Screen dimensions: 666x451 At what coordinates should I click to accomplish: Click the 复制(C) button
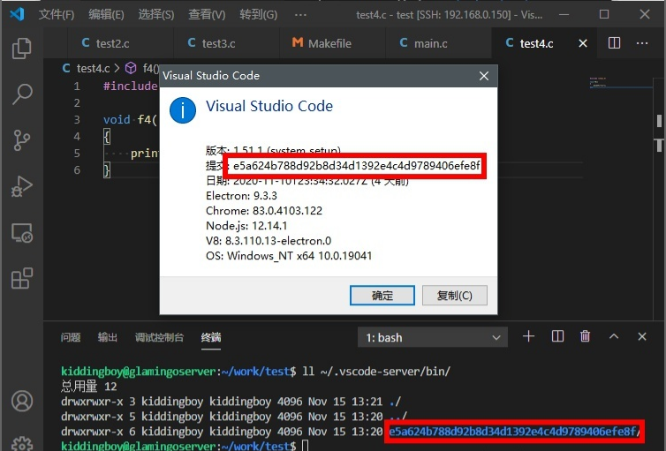coord(455,296)
